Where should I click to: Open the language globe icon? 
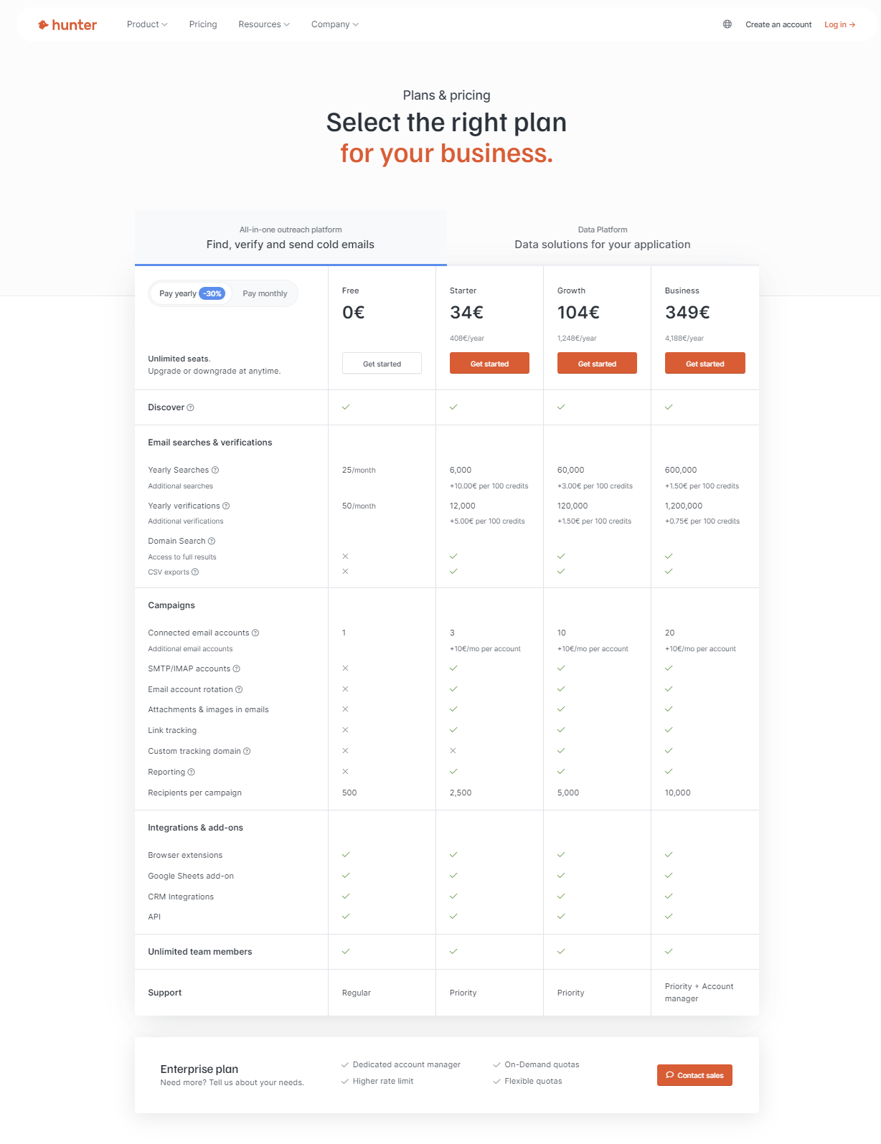(727, 24)
